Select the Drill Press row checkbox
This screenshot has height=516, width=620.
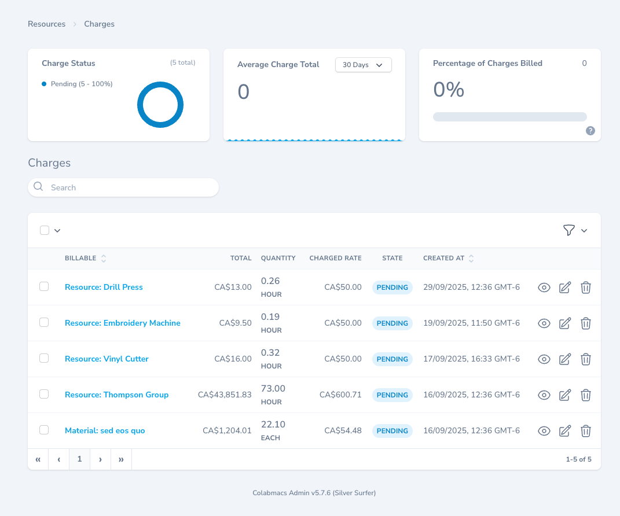point(44,286)
